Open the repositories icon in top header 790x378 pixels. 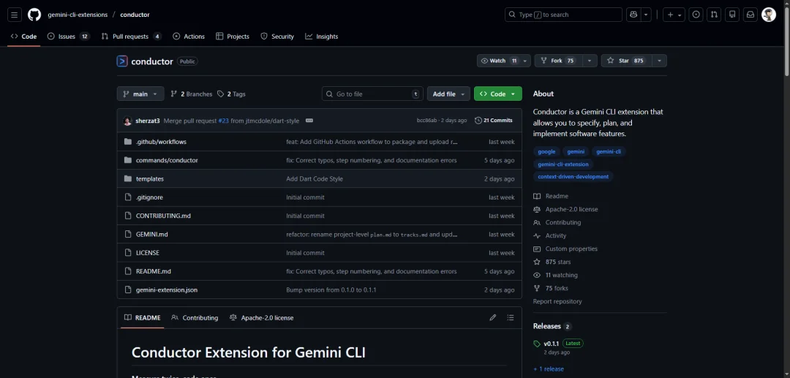(x=732, y=15)
